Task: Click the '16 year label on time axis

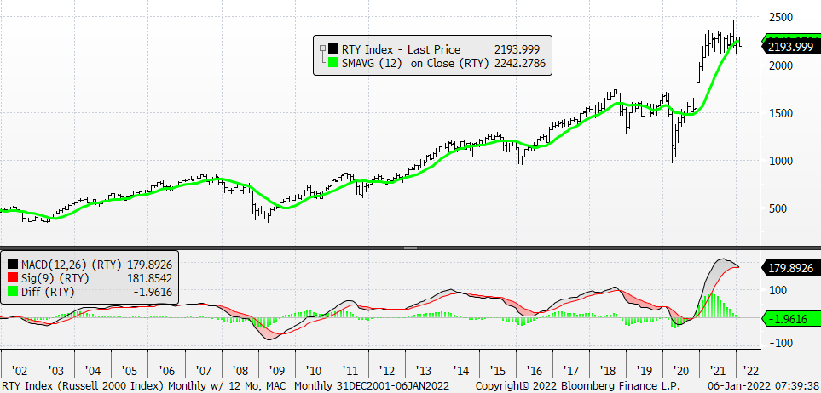Action: 534,371
